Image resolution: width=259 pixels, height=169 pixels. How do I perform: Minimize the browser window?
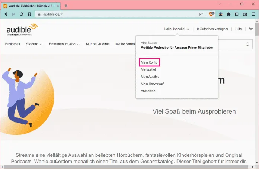click(x=230, y=4)
